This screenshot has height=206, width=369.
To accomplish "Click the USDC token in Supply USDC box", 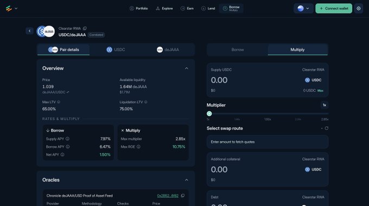I will tap(313, 80).
